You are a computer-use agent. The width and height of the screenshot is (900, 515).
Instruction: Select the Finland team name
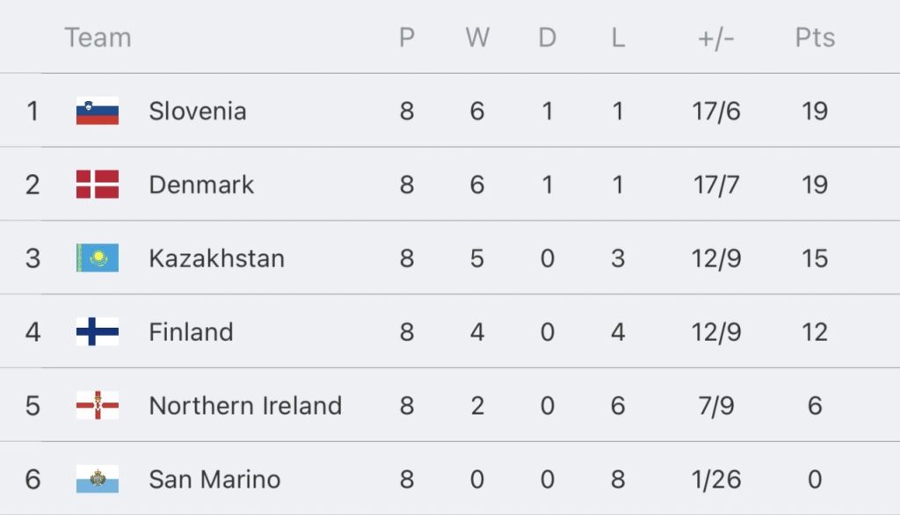point(191,332)
